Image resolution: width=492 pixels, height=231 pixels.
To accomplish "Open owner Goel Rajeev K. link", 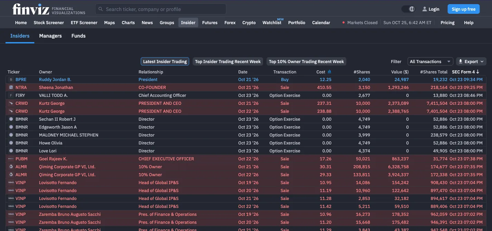I will click(x=53, y=159).
